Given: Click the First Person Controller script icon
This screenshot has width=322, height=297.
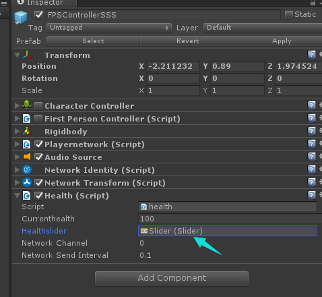Looking at the screenshot, I should (27, 119).
